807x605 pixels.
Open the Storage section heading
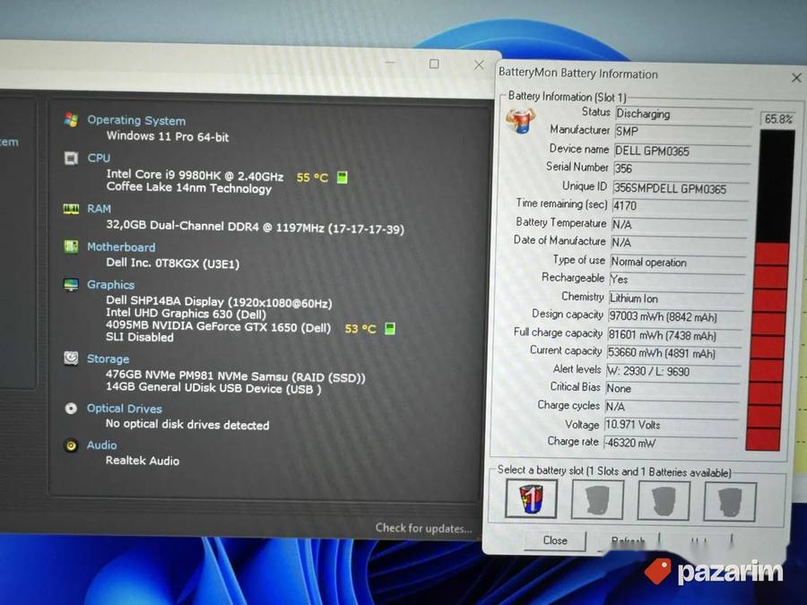108,359
